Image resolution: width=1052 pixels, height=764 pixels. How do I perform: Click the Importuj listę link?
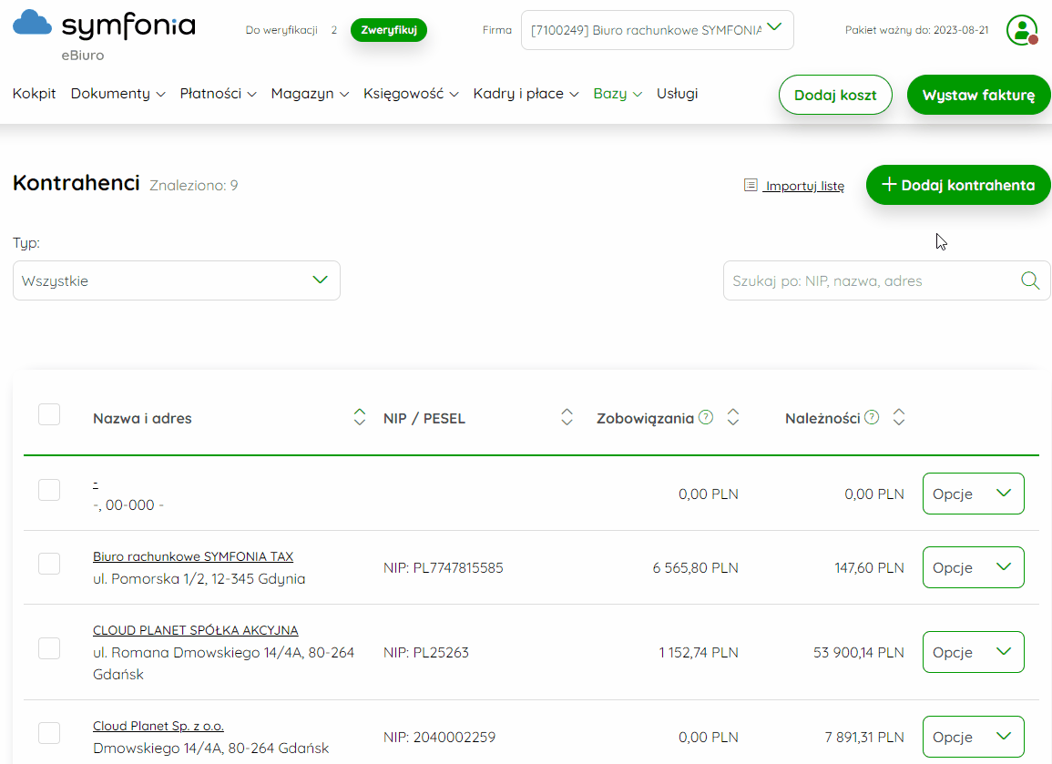coord(794,186)
